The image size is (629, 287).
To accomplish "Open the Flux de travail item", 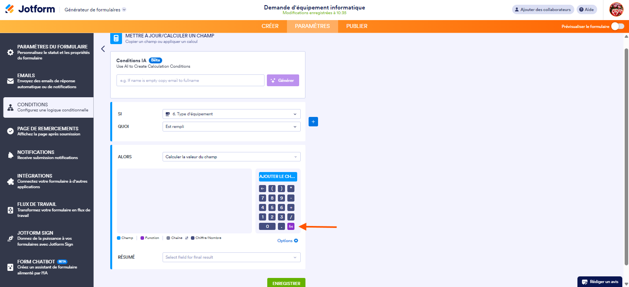I will coord(48,210).
